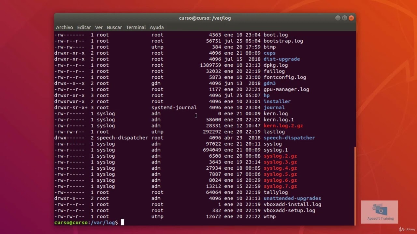
Task: Open the Buscar menu
Action: [114, 27]
